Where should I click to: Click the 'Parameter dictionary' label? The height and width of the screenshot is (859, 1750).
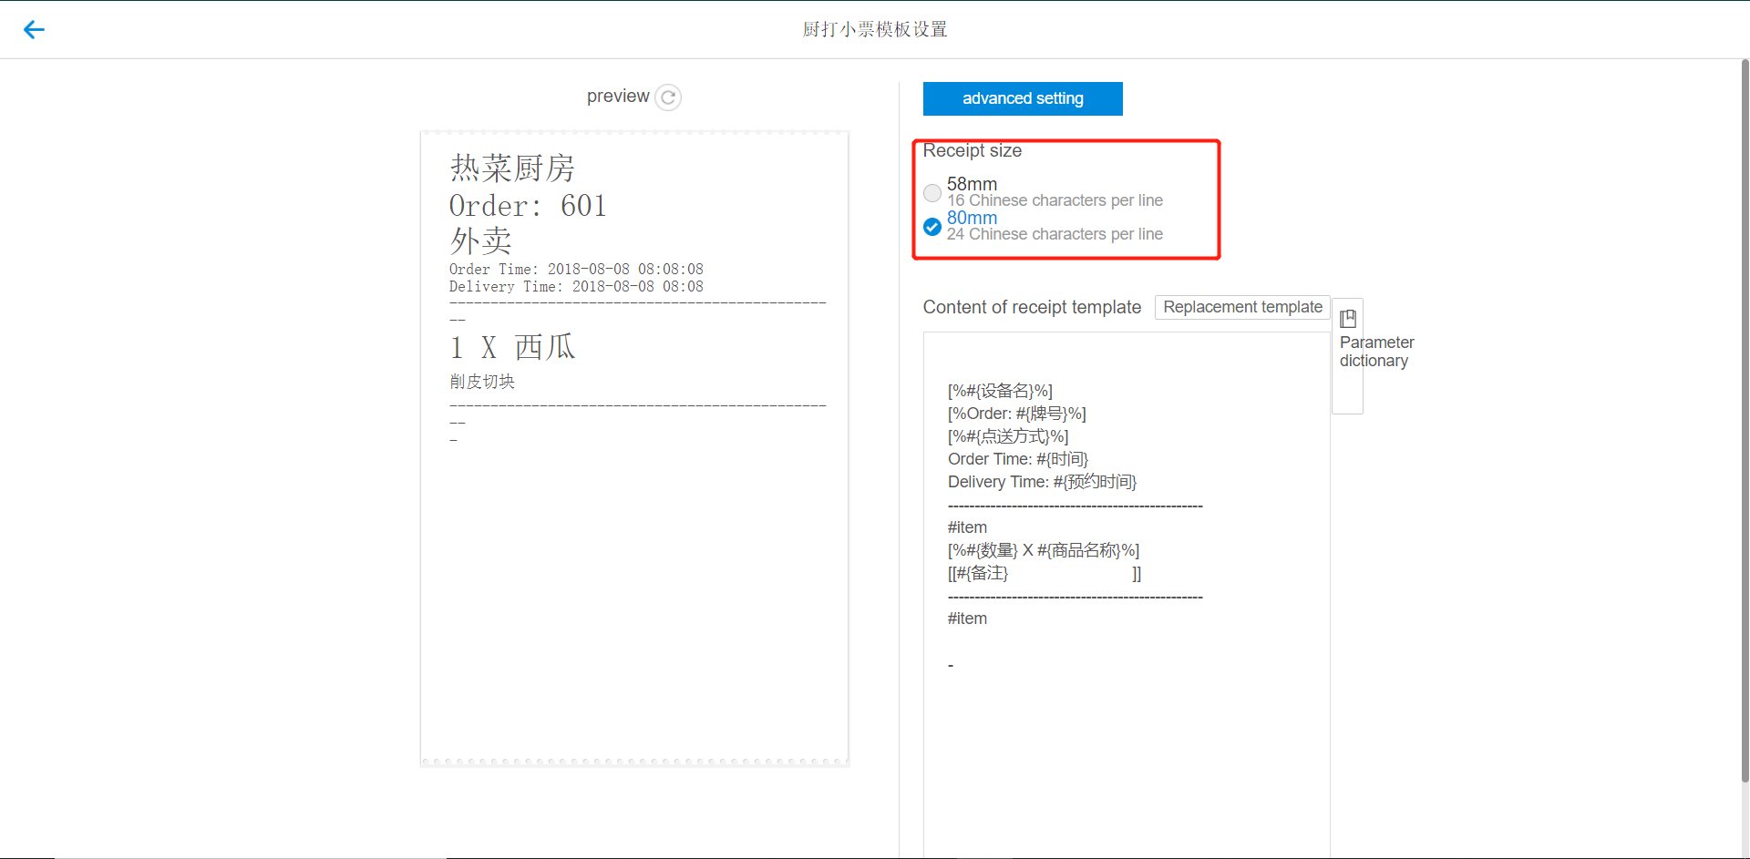click(1376, 352)
